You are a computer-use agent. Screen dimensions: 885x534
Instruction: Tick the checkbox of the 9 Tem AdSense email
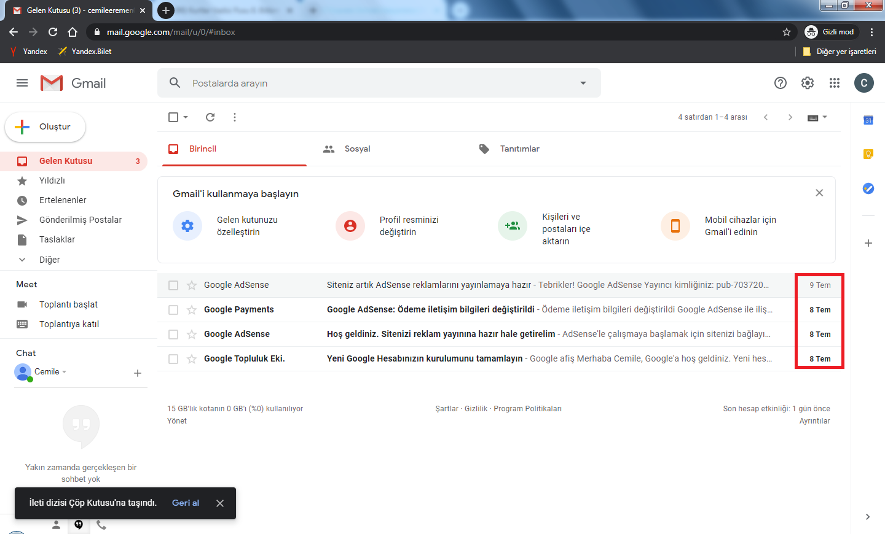[x=173, y=285]
